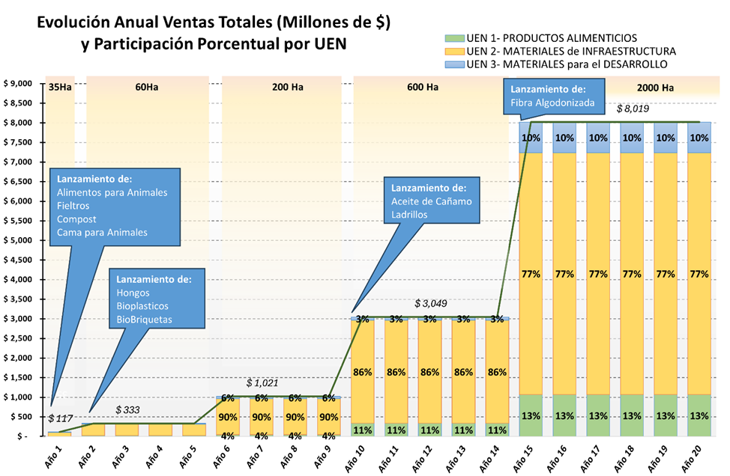This screenshot has width=730, height=476.
Task: Select the Alimentos para Animales callout
Action: (115, 207)
